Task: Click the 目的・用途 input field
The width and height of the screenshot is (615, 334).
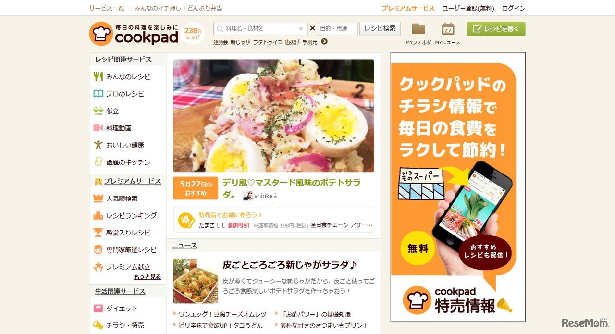Action: [x=338, y=29]
